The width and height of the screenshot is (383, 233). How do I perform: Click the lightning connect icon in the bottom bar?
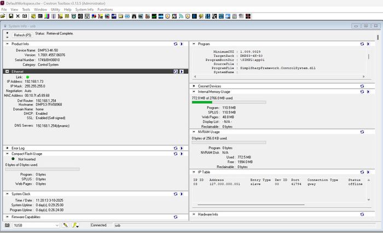coord(75,225)
